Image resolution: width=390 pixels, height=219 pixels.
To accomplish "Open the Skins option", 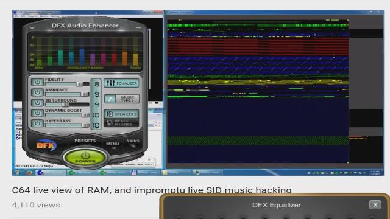I will (x=133, y=141).
